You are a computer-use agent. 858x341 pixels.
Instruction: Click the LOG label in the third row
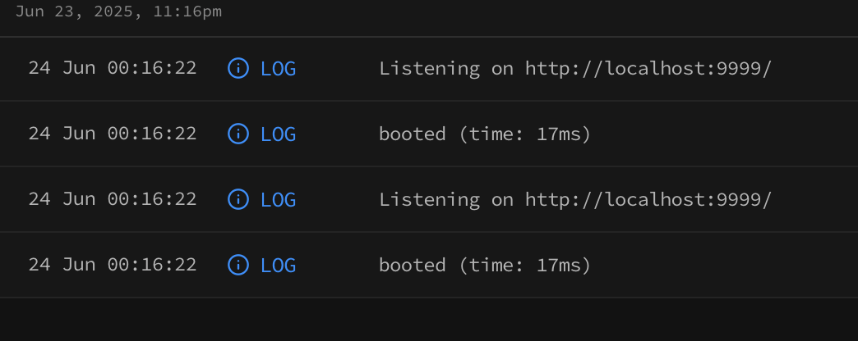(278, 200)
